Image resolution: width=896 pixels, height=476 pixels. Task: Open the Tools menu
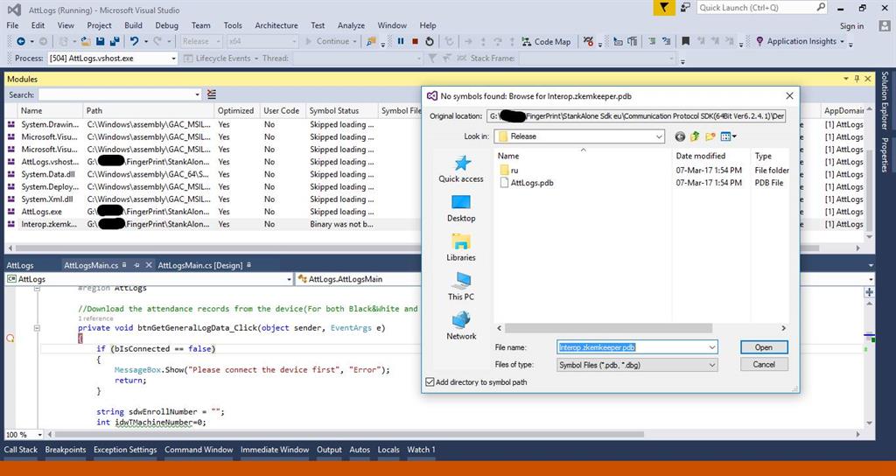coord(233,25)
